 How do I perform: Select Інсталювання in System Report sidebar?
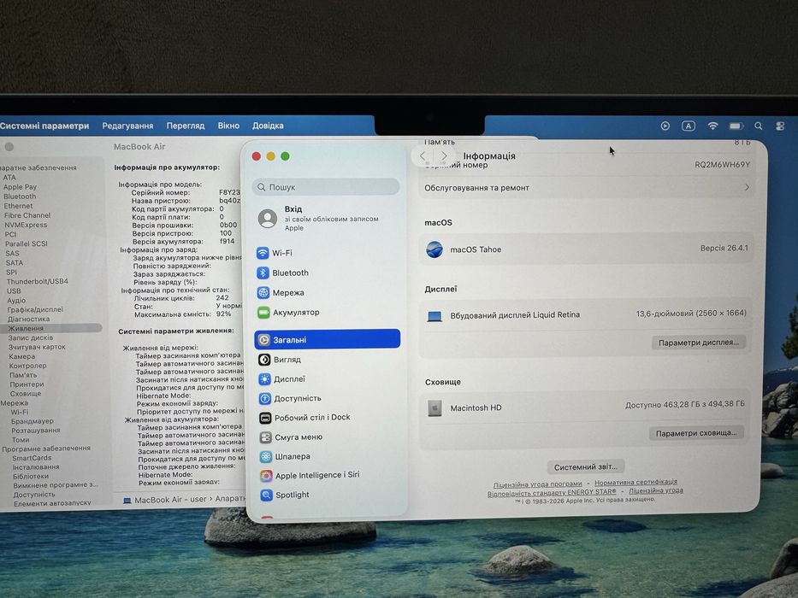pos(36,466)
